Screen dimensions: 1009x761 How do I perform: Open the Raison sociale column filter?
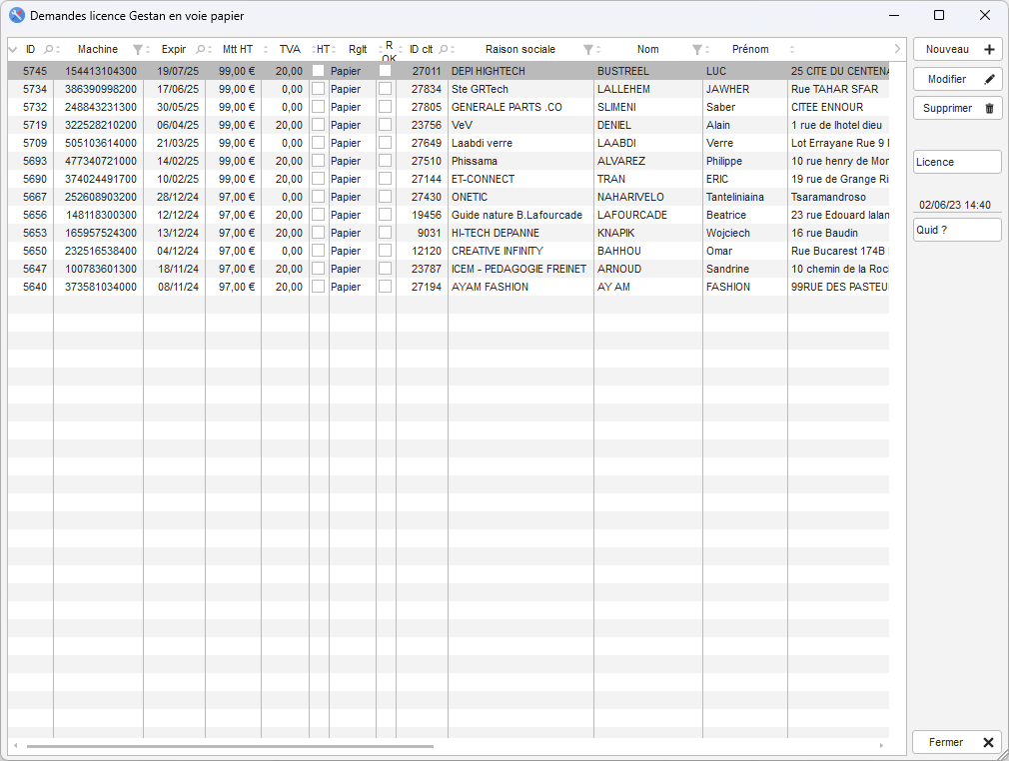click(588, 50)
